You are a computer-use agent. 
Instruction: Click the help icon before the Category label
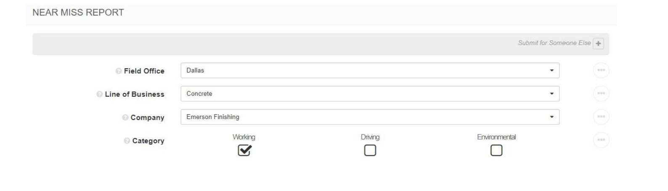pos(127,141)
